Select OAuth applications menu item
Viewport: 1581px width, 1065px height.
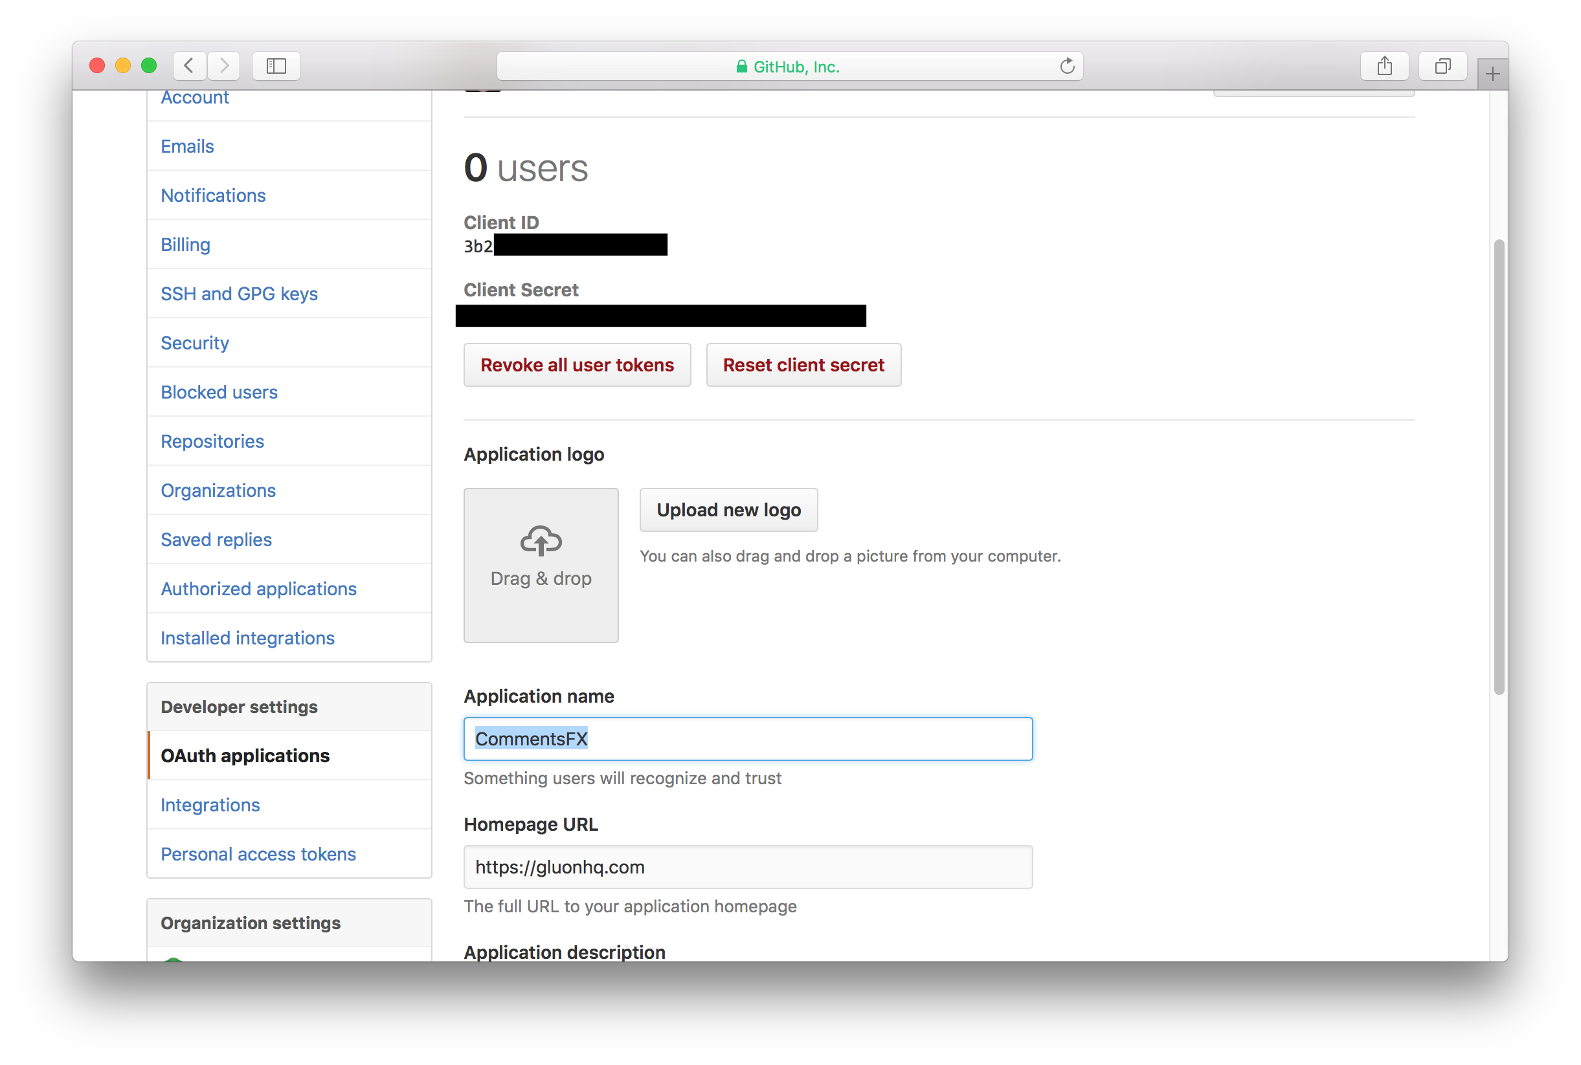pyautogui.click(x=245, y=755)
